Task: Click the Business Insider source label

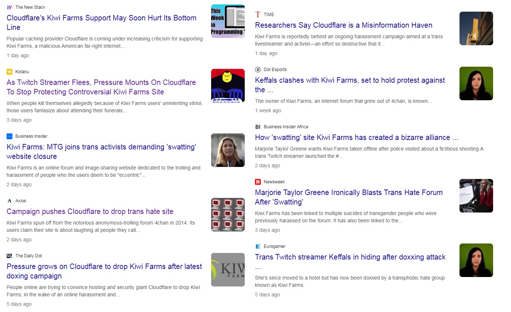Action: click(x=31, y=136)
